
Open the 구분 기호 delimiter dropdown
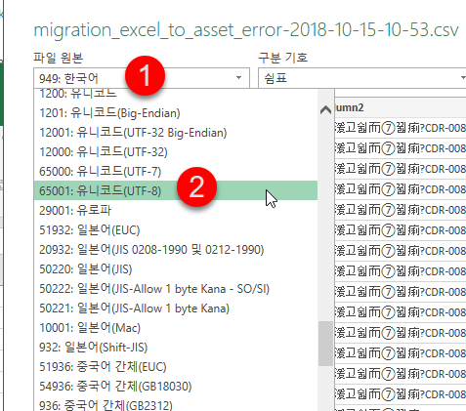[362, 78]
